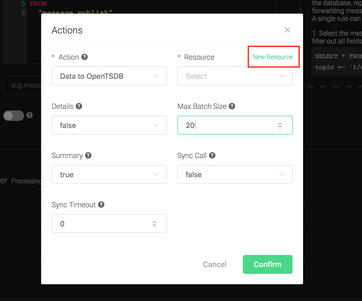Click the New Resource link

coord(273,57)
